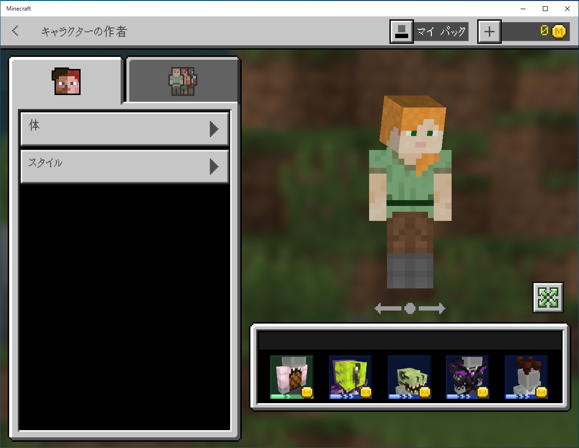Rotate character left with the left arrow
The width and height of the screenshot is (579, 448).
pos(388,308)
